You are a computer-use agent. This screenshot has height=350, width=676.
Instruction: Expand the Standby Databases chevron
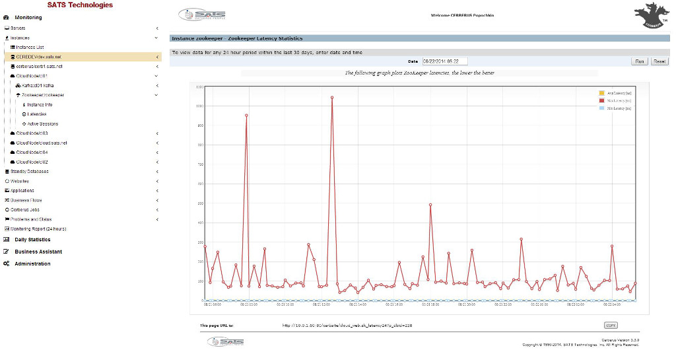pyautogui.click(x=157, y=172)
